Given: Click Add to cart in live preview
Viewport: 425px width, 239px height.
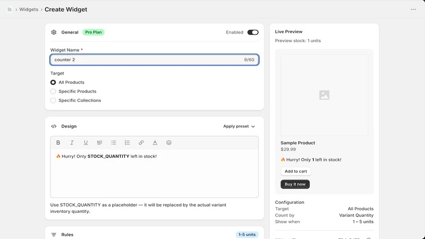Looking at the screenshot, I should click(296, 171).
